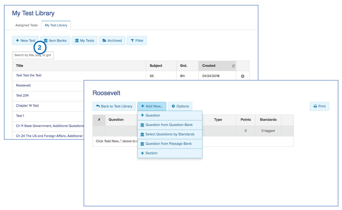Click the New Test button
Screen dimensions: 342x210
(25, 41)
